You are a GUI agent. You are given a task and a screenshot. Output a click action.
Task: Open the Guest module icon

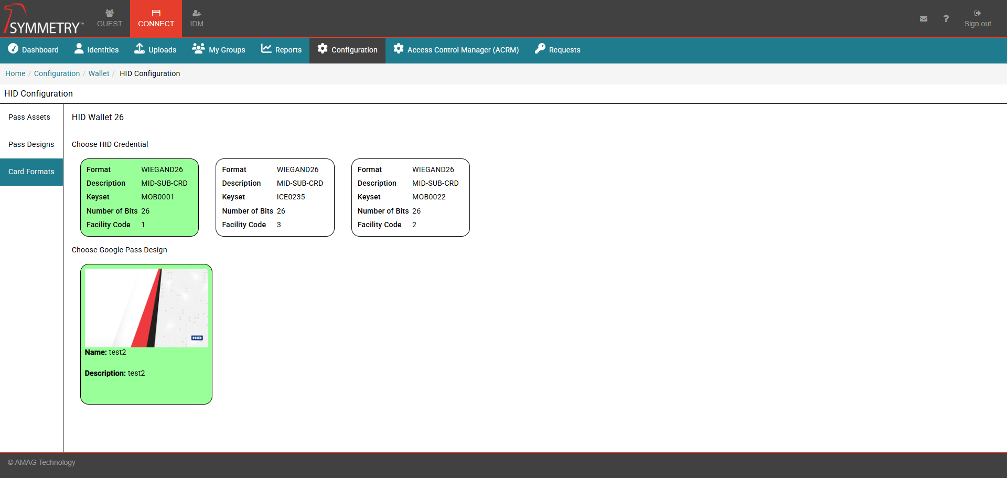(110, 13)
